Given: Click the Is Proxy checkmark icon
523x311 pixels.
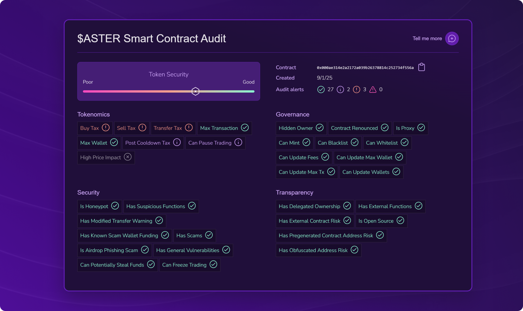Looking at the screenshot, I should coord(421,127).
